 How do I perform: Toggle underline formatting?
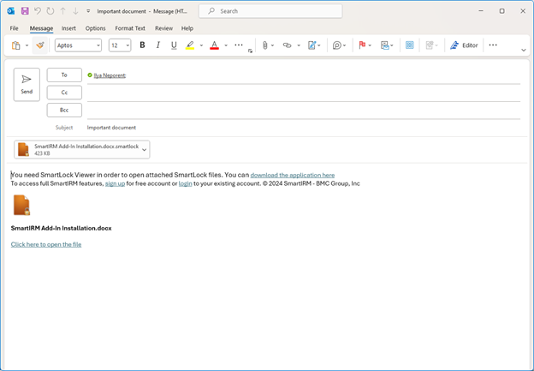point(174,45)
